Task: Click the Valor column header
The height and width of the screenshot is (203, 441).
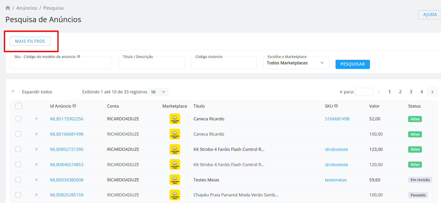Action: (374, 106)
